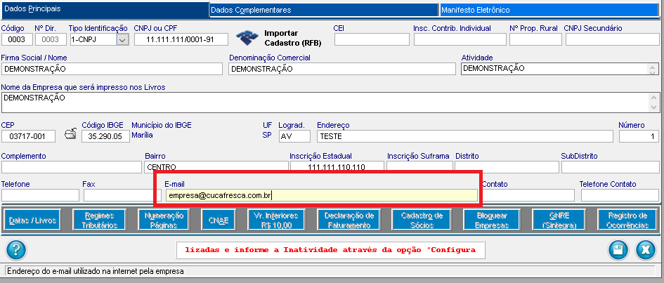Click the Atividade field down arrow
The image size is (664, 283).
tap(652, 72)
